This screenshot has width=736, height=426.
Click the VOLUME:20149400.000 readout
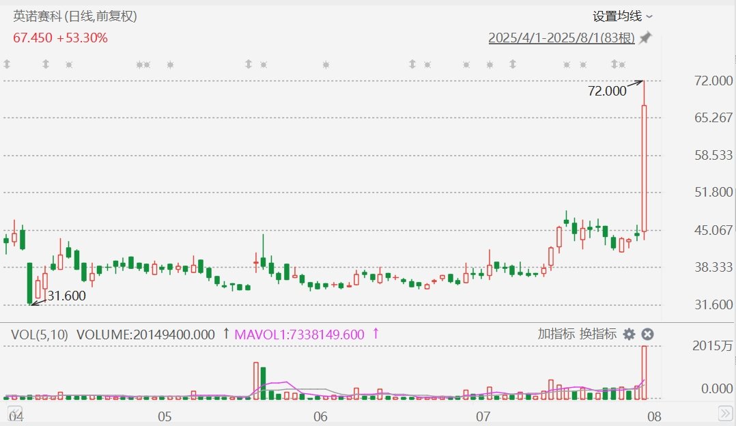pos(145,335)
